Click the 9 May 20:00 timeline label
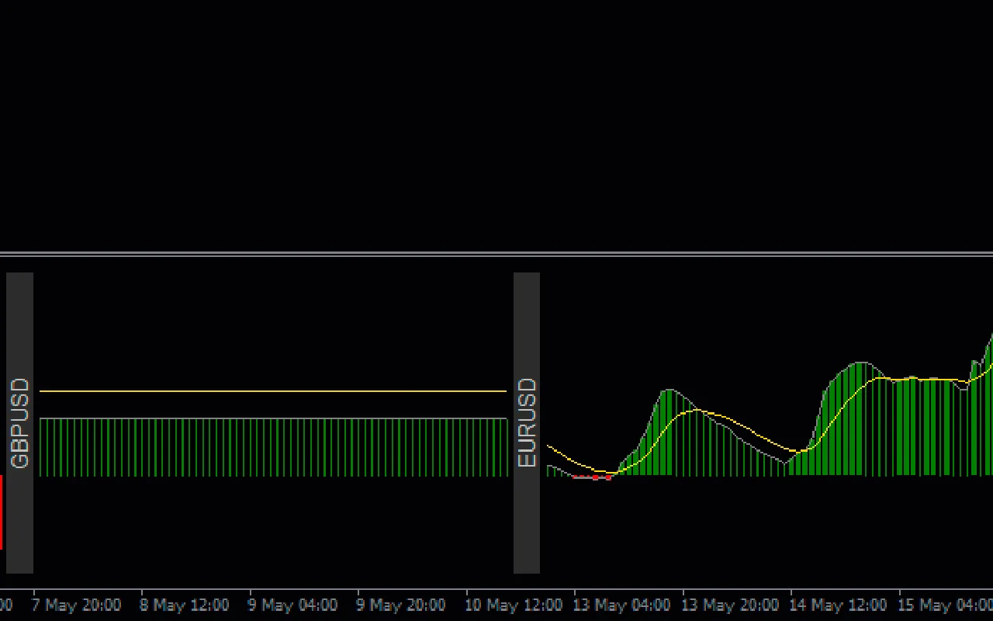The height and width of the screenshot is (621, 993). 401,605
